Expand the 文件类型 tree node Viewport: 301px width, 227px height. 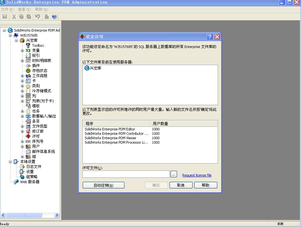click(22, 126)
